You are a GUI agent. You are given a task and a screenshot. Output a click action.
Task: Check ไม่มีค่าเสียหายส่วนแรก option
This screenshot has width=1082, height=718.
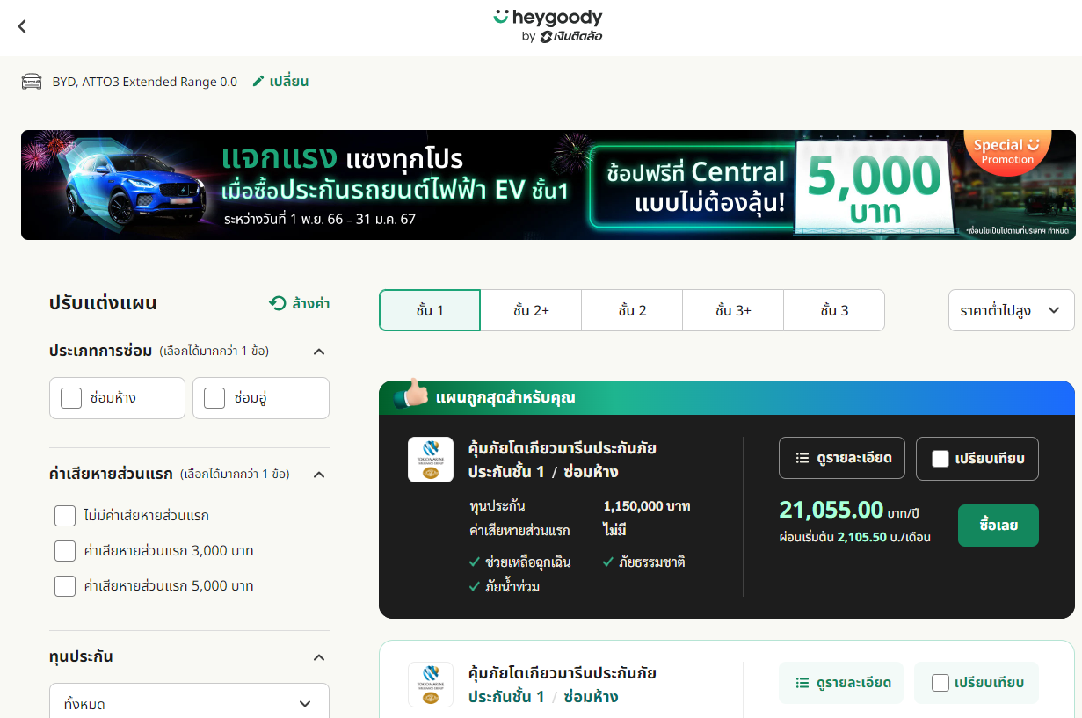(x=65, y=516)
